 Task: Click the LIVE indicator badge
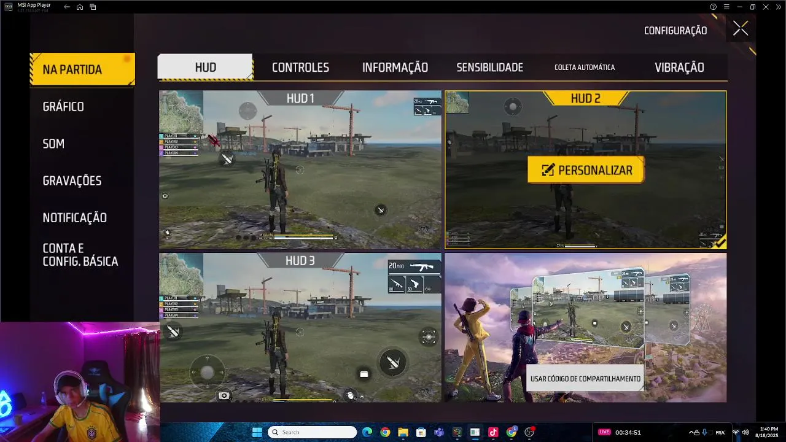tap(605, 432)
